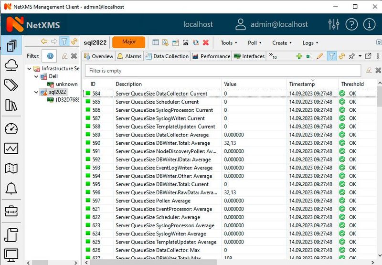The image size is (382, 265).
Task: Click the blue circular arrows toolbar icon
Action: click(x=196, y=42)
